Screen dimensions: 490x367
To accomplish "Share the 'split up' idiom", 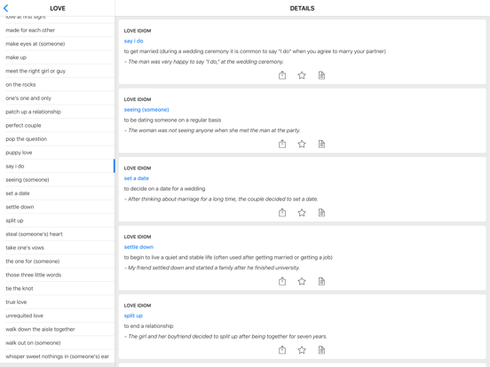I will (x=282, y=350).
